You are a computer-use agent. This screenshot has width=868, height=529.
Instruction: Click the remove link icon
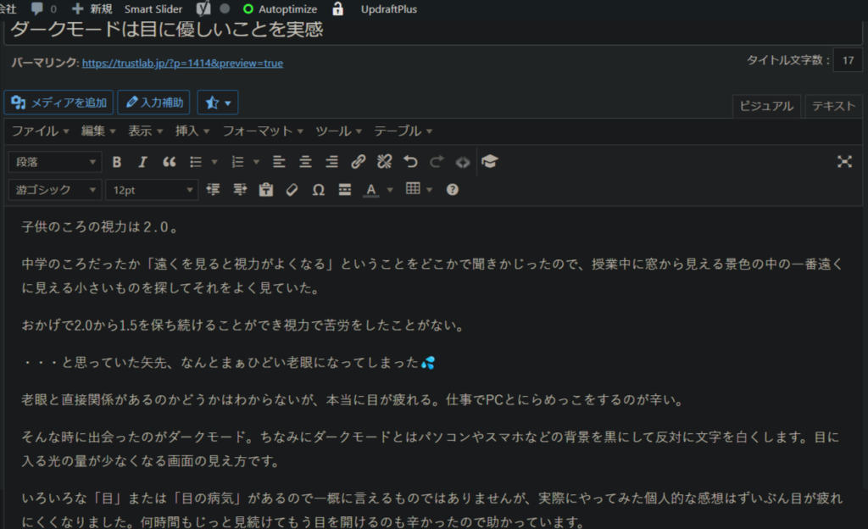(384, 162)
